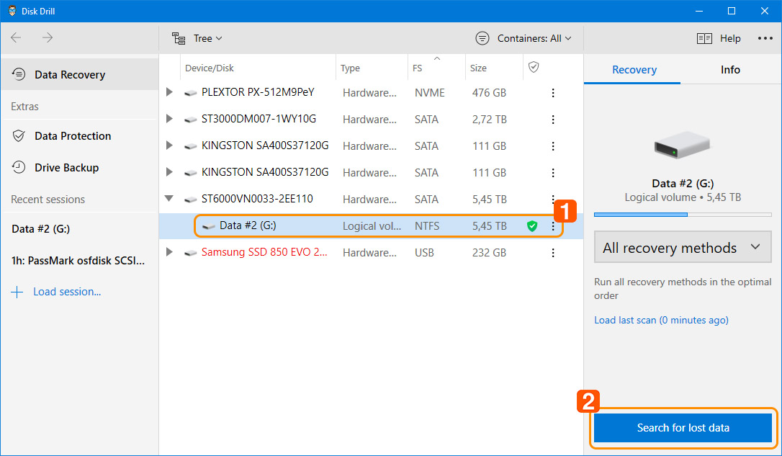Viewport: 782px width, 456px height.
Task: Expand the Samsung SSD 850 EVO disk
Action: click(x=169, y=252)
